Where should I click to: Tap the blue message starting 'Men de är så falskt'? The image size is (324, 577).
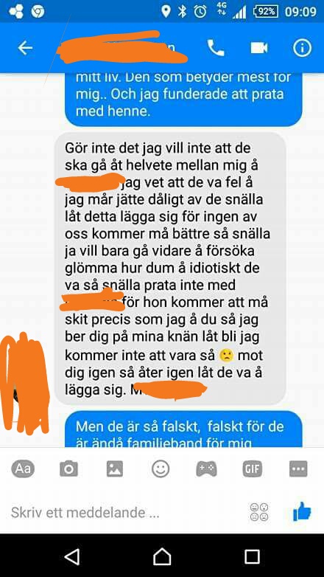(183, 429)
